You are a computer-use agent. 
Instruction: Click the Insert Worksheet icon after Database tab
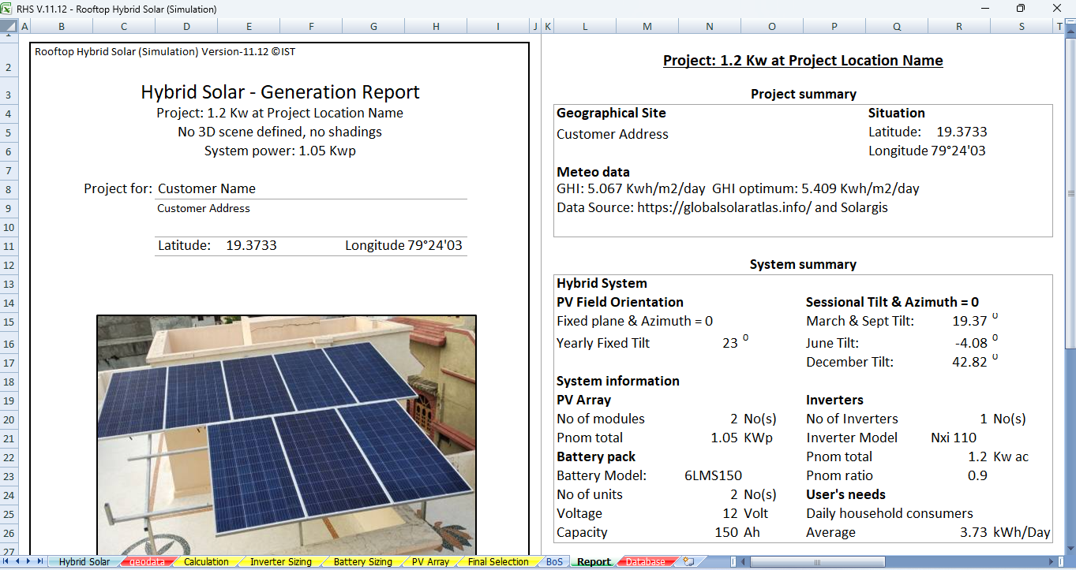(x=689, y=561)
